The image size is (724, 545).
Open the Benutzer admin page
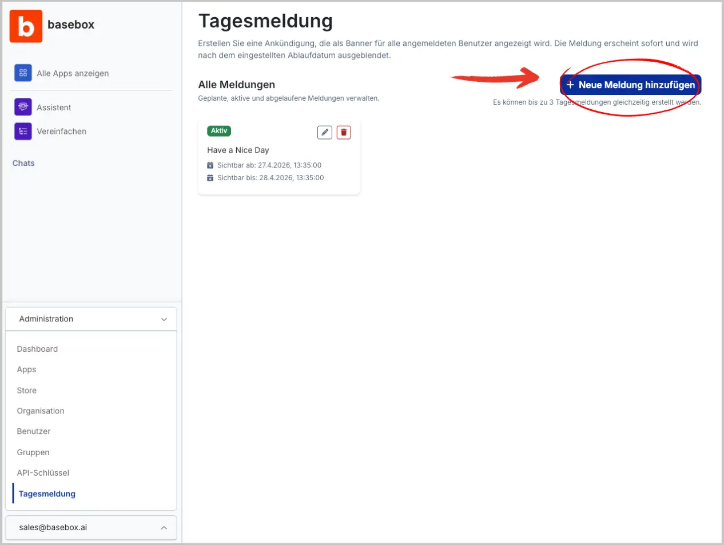click(x=34, y=431)
